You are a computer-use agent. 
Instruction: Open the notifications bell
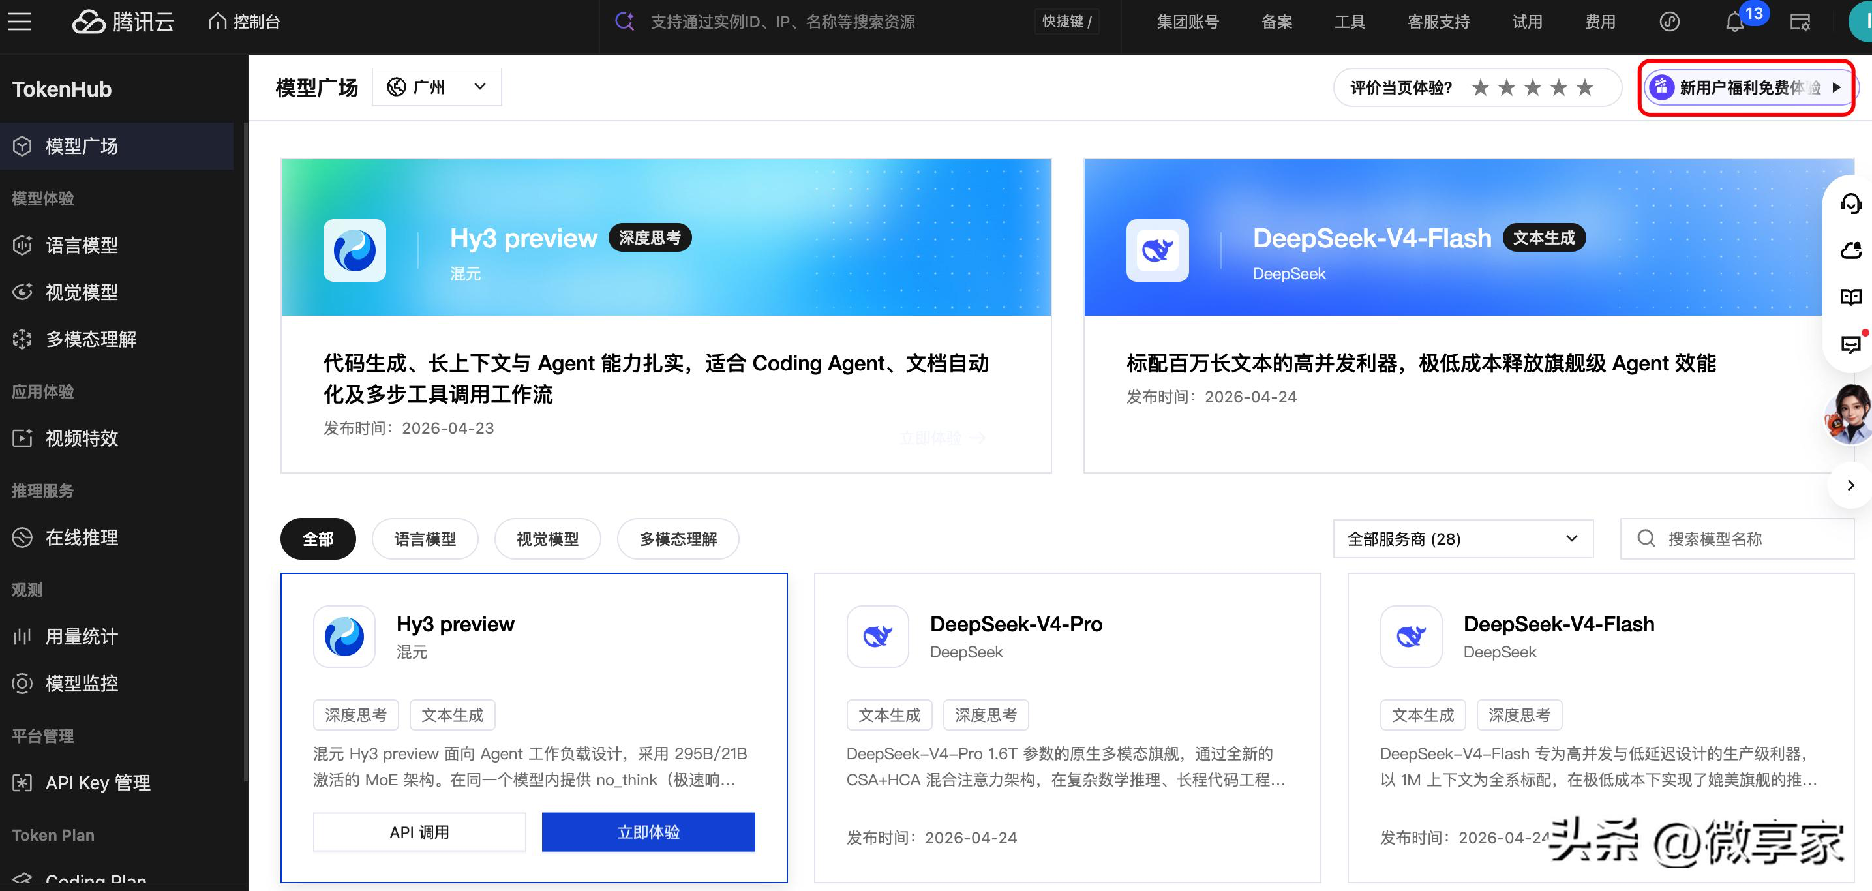click(x=1734, y=22)
